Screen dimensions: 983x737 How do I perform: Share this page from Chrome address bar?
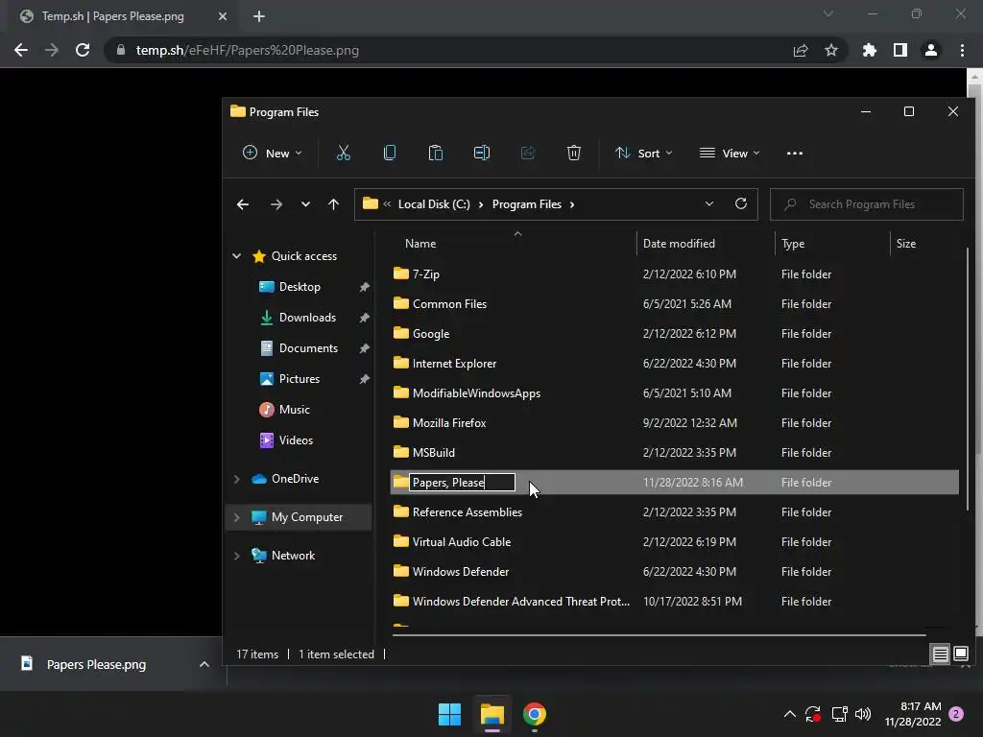point(801,50)
